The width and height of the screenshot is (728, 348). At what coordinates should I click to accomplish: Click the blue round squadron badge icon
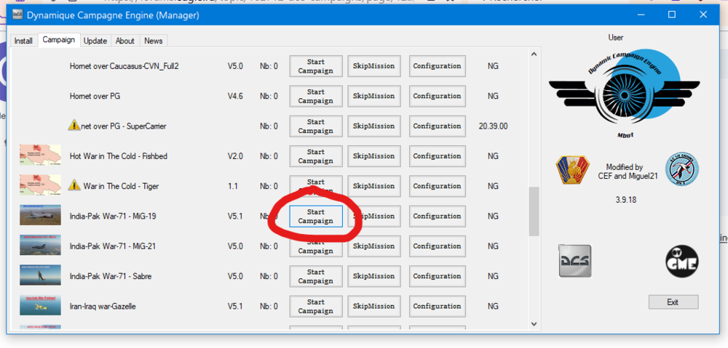tap(682, 171)
